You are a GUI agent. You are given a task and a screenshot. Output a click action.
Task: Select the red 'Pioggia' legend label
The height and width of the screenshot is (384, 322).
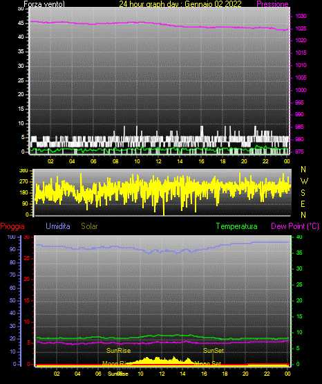12,226
